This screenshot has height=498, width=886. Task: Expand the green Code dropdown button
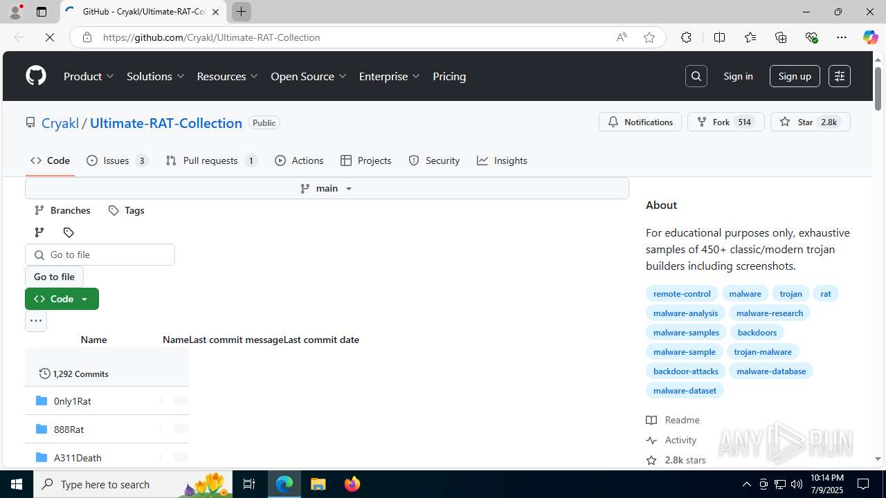point(62,299)
